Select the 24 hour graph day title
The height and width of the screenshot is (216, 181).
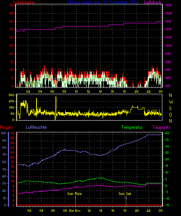pyautogui.click(x=103, y=2)
